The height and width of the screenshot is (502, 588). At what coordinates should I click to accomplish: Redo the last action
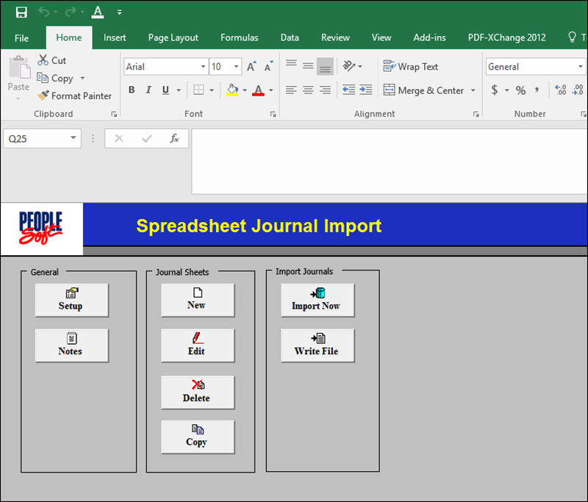[70, 12]
